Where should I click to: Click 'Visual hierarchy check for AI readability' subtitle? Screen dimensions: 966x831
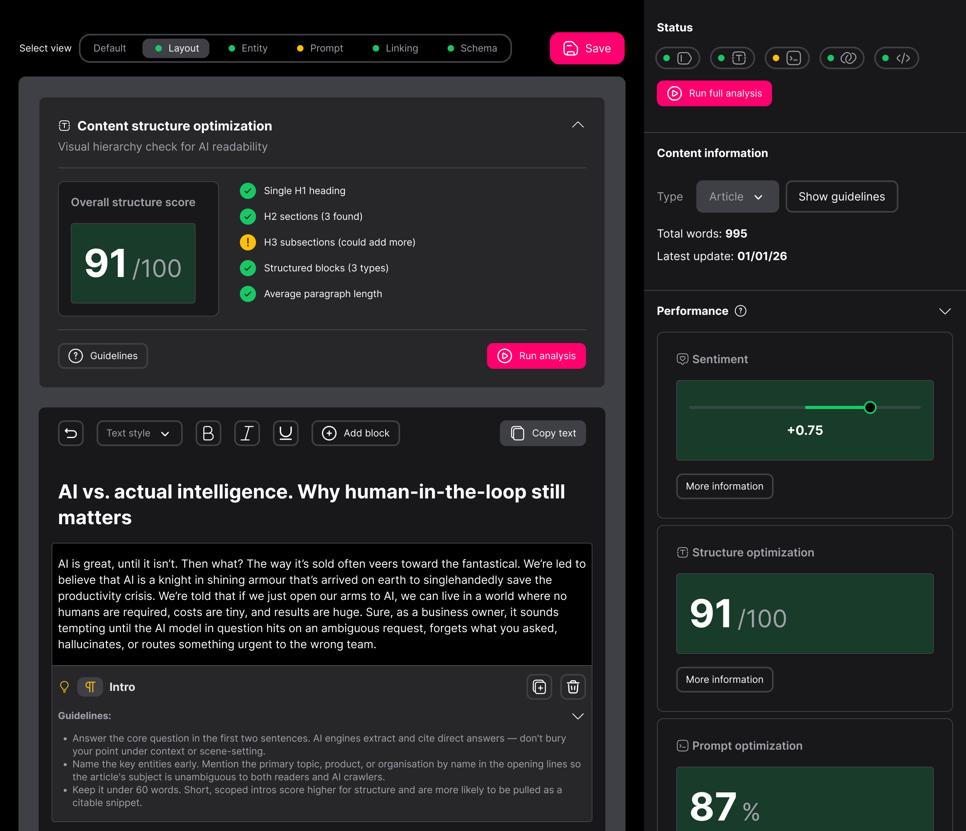163,147
